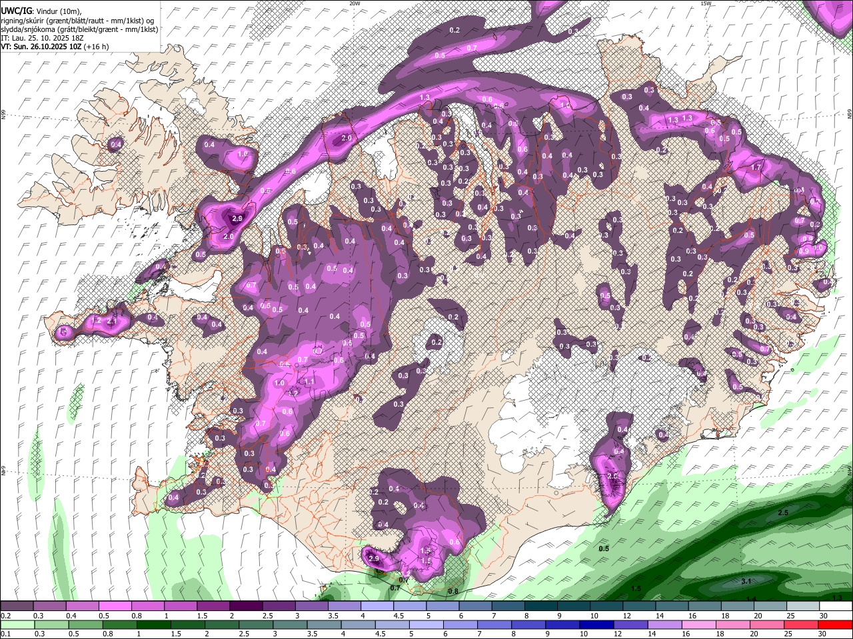The height and width of the screenshot is (639, 853).
Task: Click the deep blue swatch between 10 and 12, lower row
Action: (596, 625)
